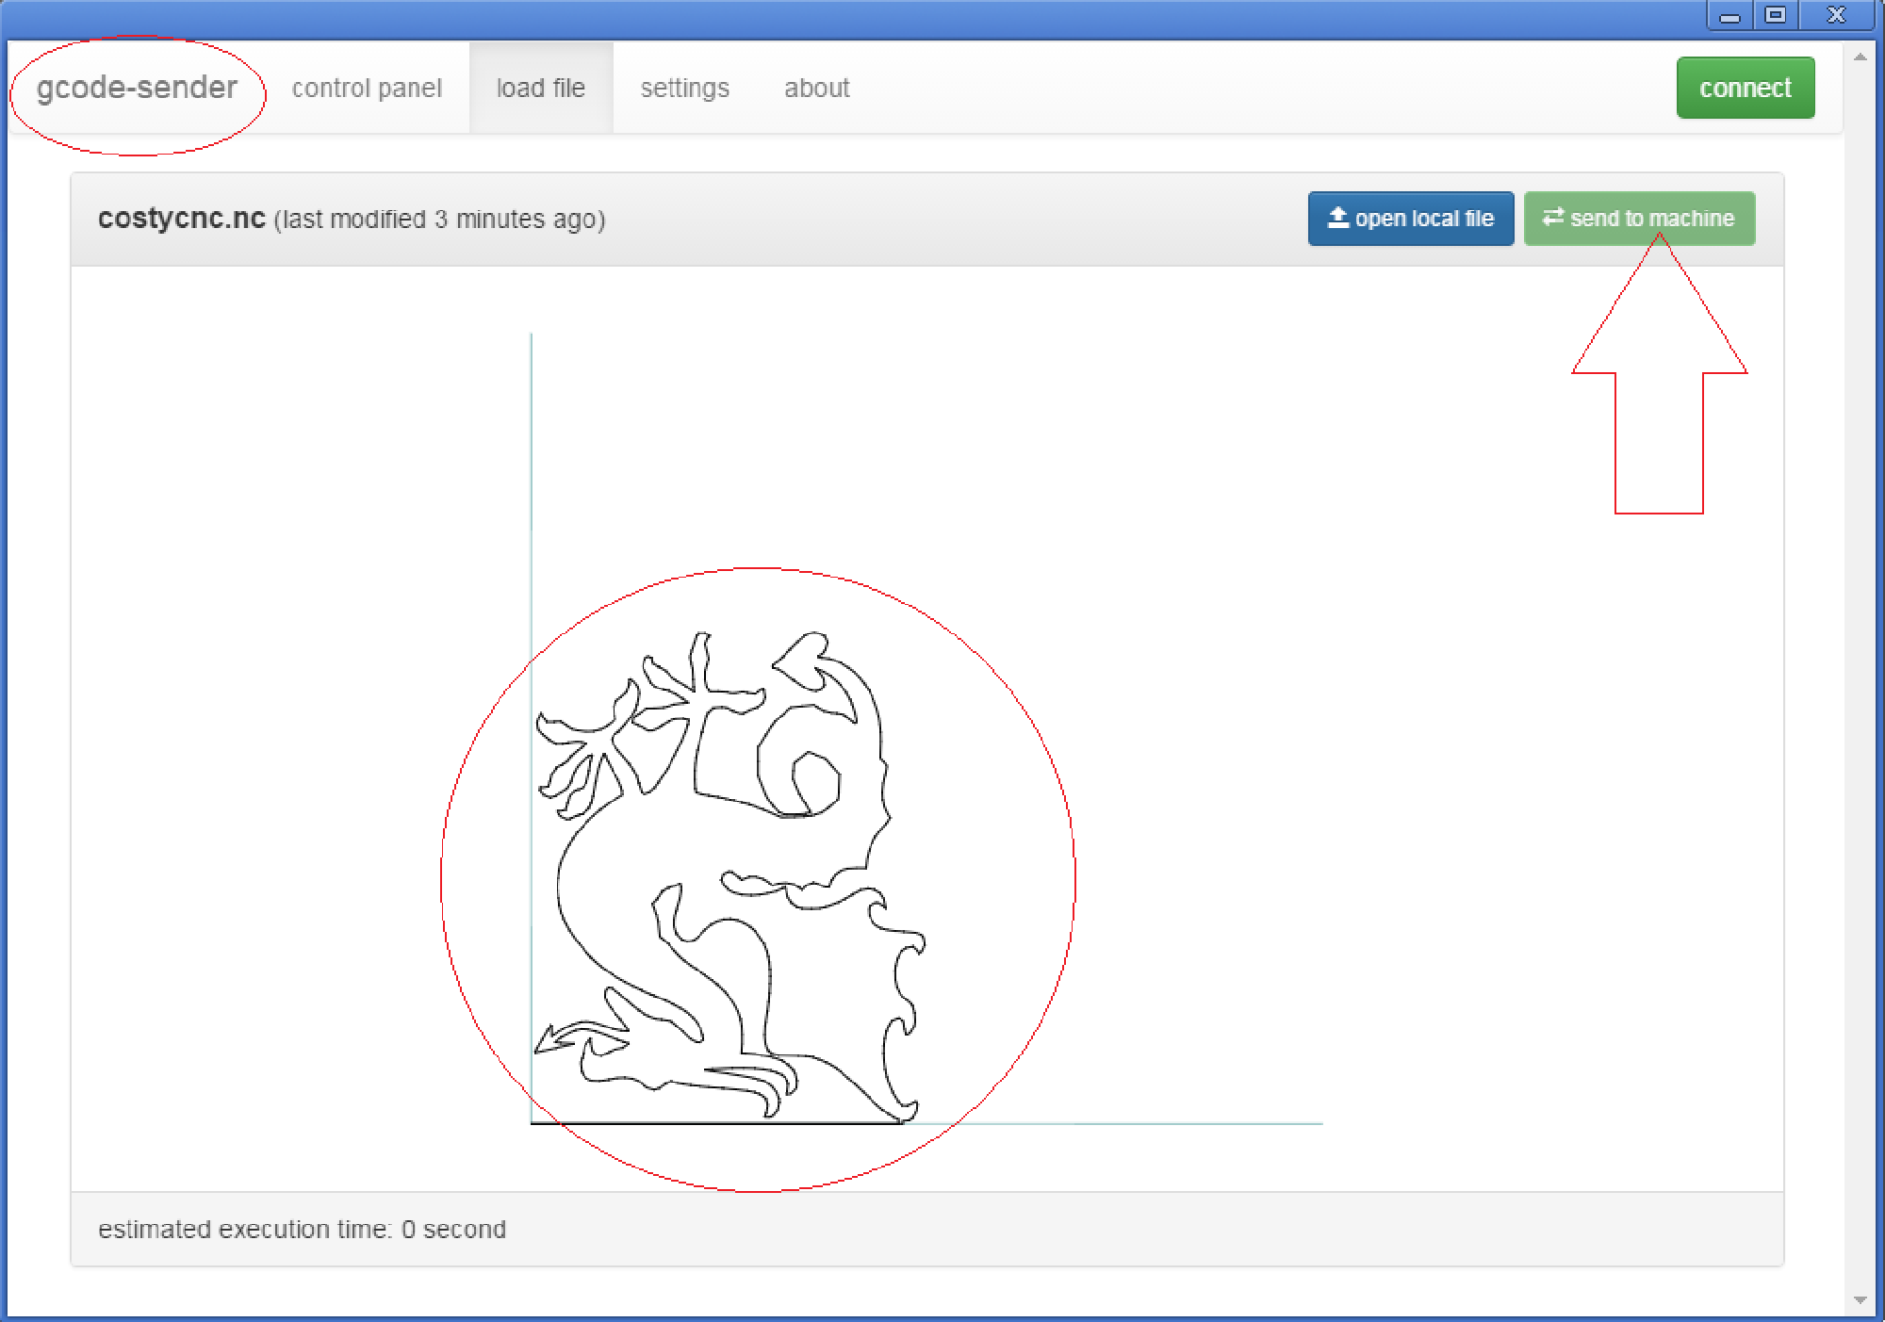Click the gcode toolpath preview drawing
The height and width of the screenshot is (1322, 1885).
(x=730, y=876)
